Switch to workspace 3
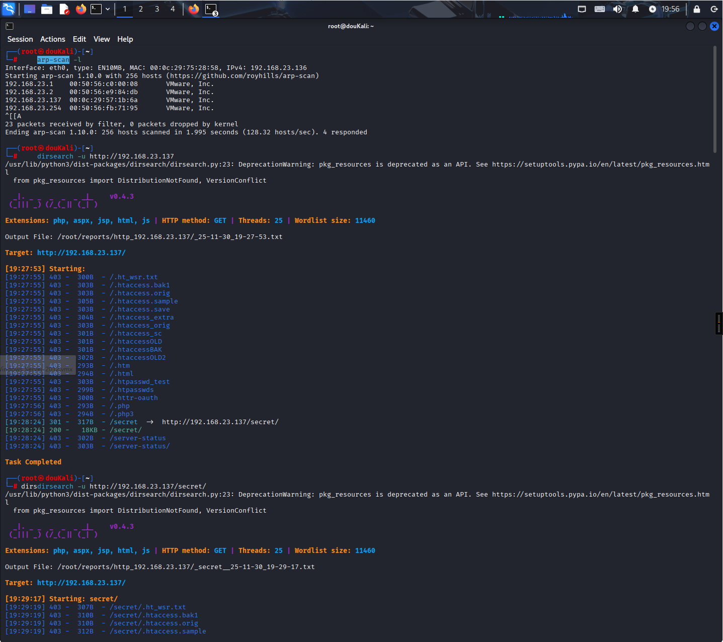 [x=157, y=9]
